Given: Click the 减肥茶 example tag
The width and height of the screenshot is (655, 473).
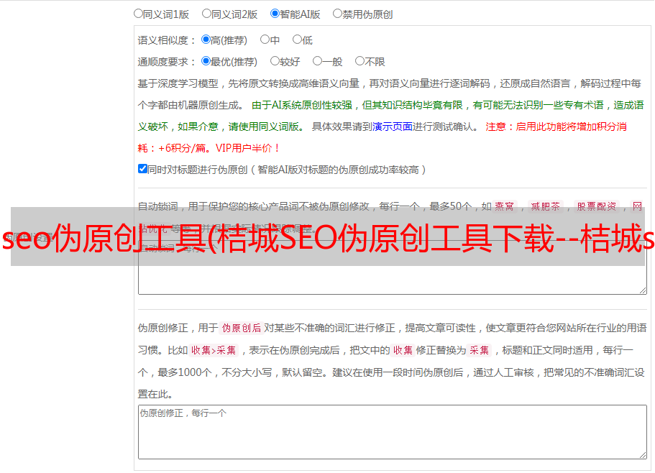Looking at the screenshot, I should pos(546,206).
